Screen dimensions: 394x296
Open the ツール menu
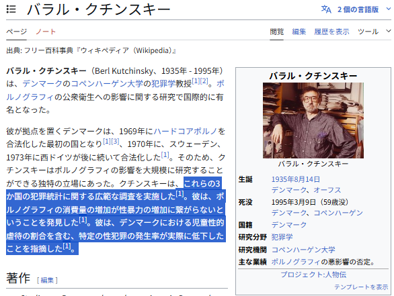pos(368,32)
